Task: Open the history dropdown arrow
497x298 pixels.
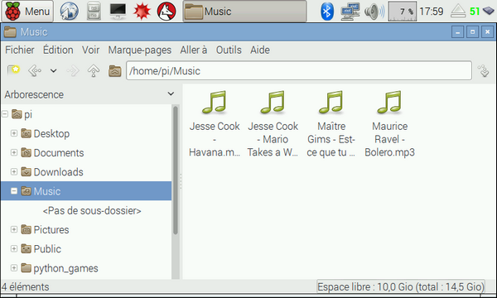Action: 54,70
